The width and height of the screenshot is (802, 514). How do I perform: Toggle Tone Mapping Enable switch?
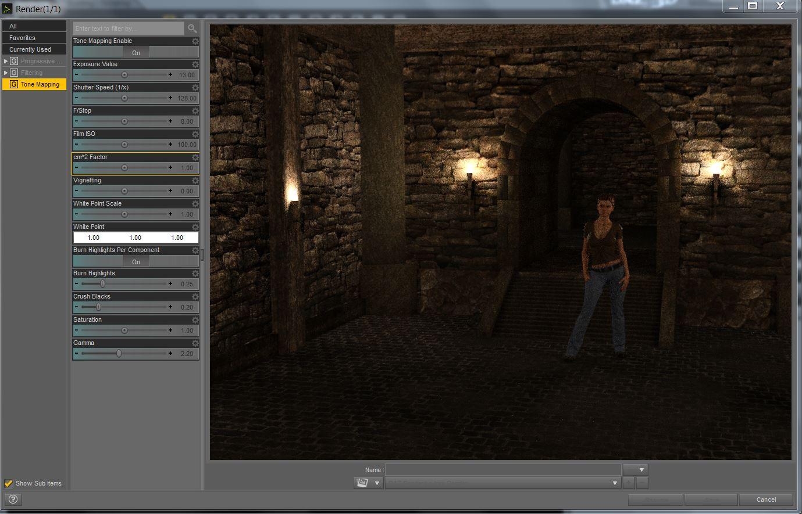coord(136,52)
